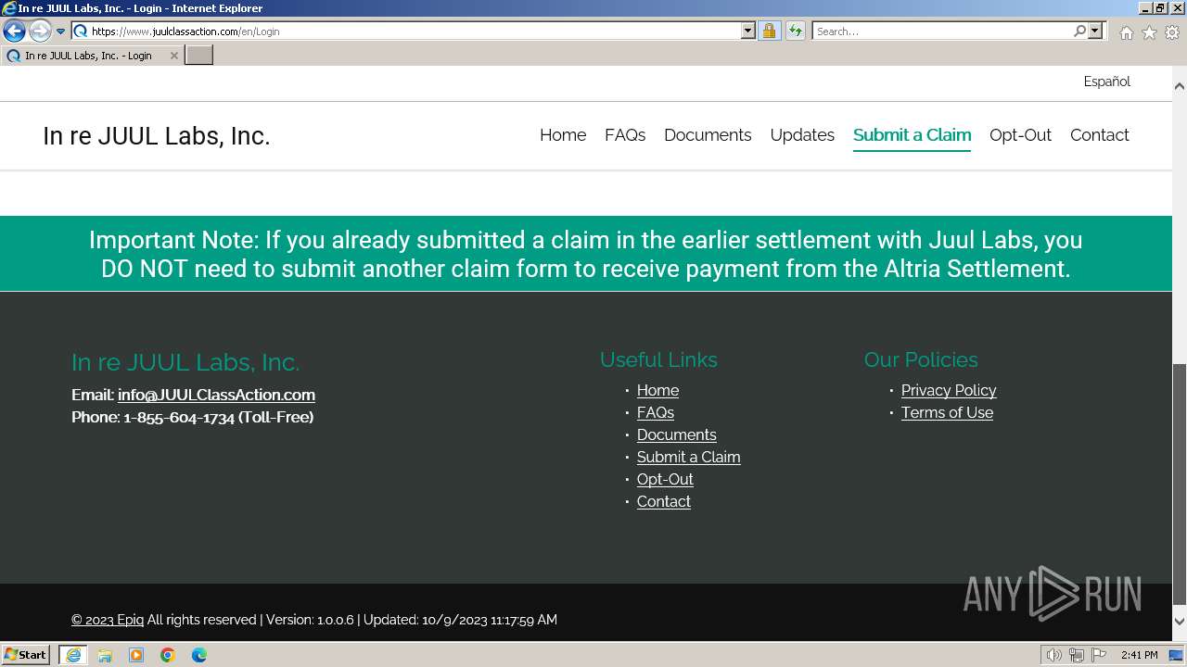Click the © 2023 Epiq link

tap(108, 620)
